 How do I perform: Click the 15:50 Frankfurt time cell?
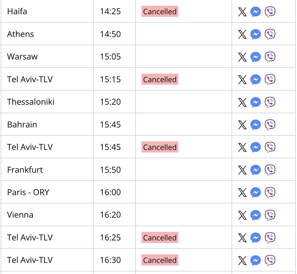click(x=115, y=170)
